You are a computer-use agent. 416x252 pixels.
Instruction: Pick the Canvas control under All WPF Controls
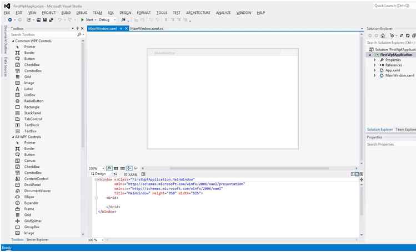click(x=29, y=161)
